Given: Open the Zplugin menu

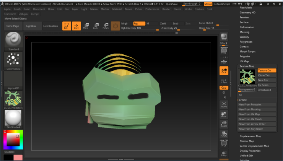Looking at the screenshot, I should pyautogui.click(x=23, y=14).
